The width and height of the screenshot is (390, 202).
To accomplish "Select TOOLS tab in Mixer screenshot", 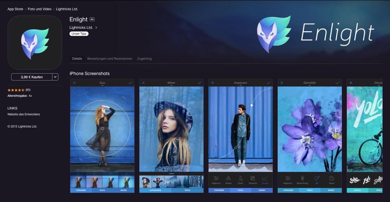I will (x=187, y=190).
